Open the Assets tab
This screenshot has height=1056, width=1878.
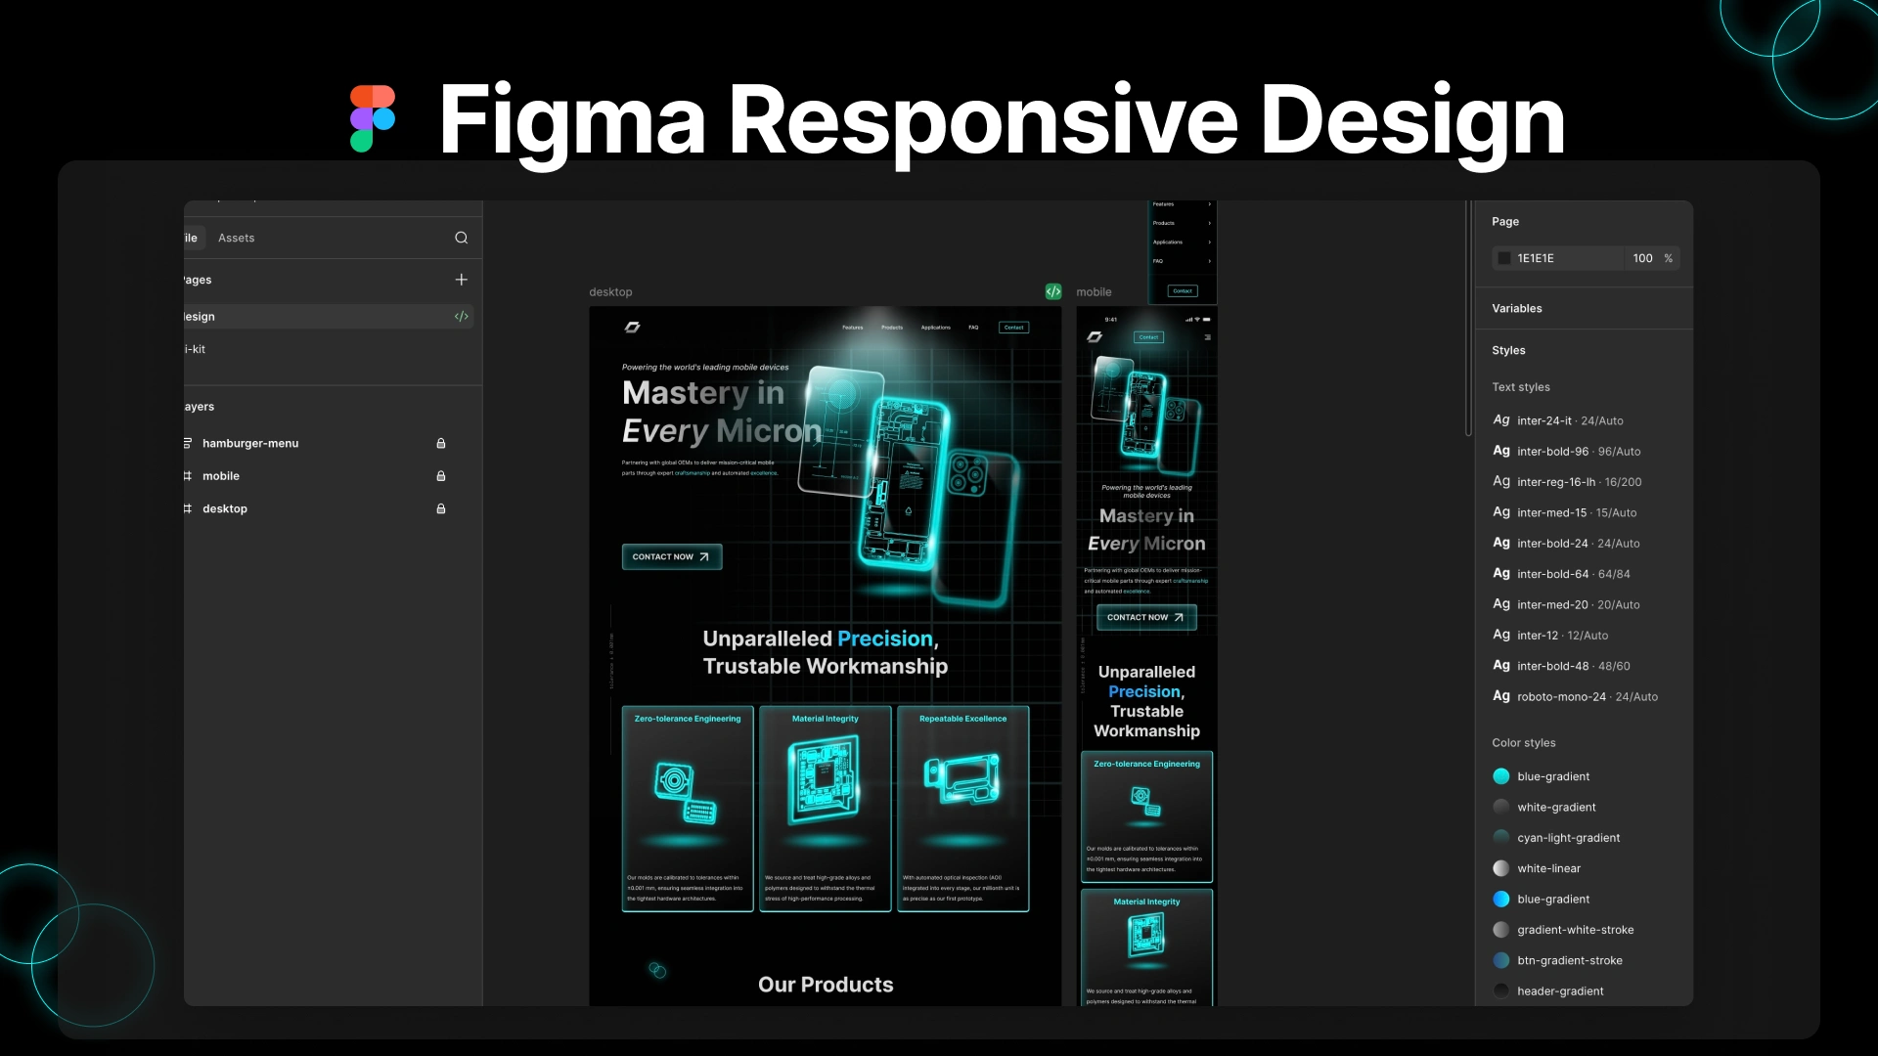tap(236, 238)
